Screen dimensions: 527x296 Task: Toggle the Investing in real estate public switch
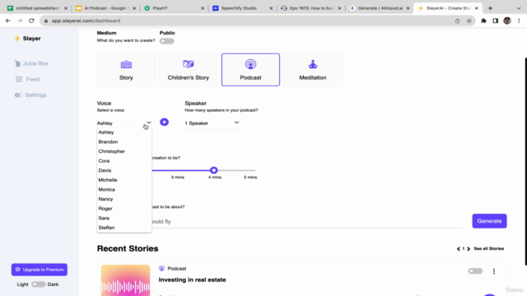click(475, 271)
